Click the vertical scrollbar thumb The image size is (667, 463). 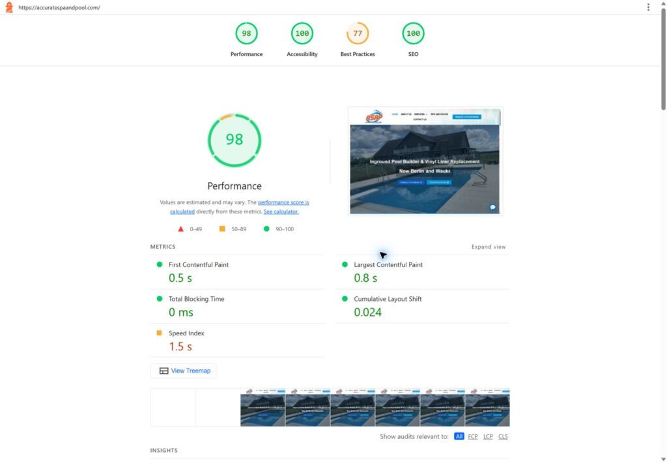tap(663, 59)
